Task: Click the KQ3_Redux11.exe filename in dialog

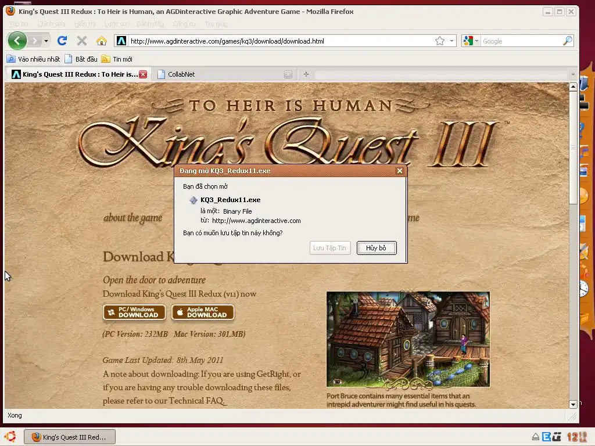Action: 230,200
